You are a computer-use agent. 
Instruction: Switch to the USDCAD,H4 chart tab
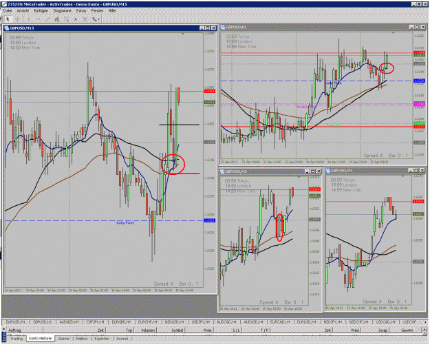[x=385, y=322]
